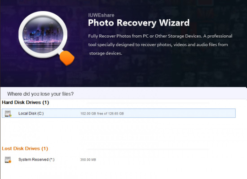Click the storage devices. text line in banner
The width and height of the screenshot is (247, 179).
tap(106, 53)
